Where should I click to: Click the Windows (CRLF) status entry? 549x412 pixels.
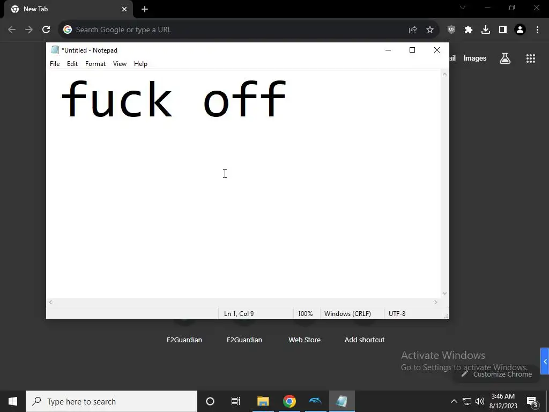tap(347, 313)
